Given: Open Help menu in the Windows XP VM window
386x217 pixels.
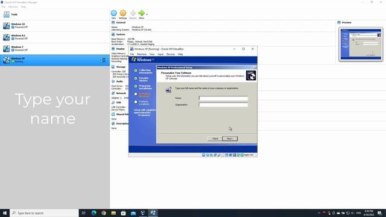Looking at the screenshot, I should click(180, 54).
